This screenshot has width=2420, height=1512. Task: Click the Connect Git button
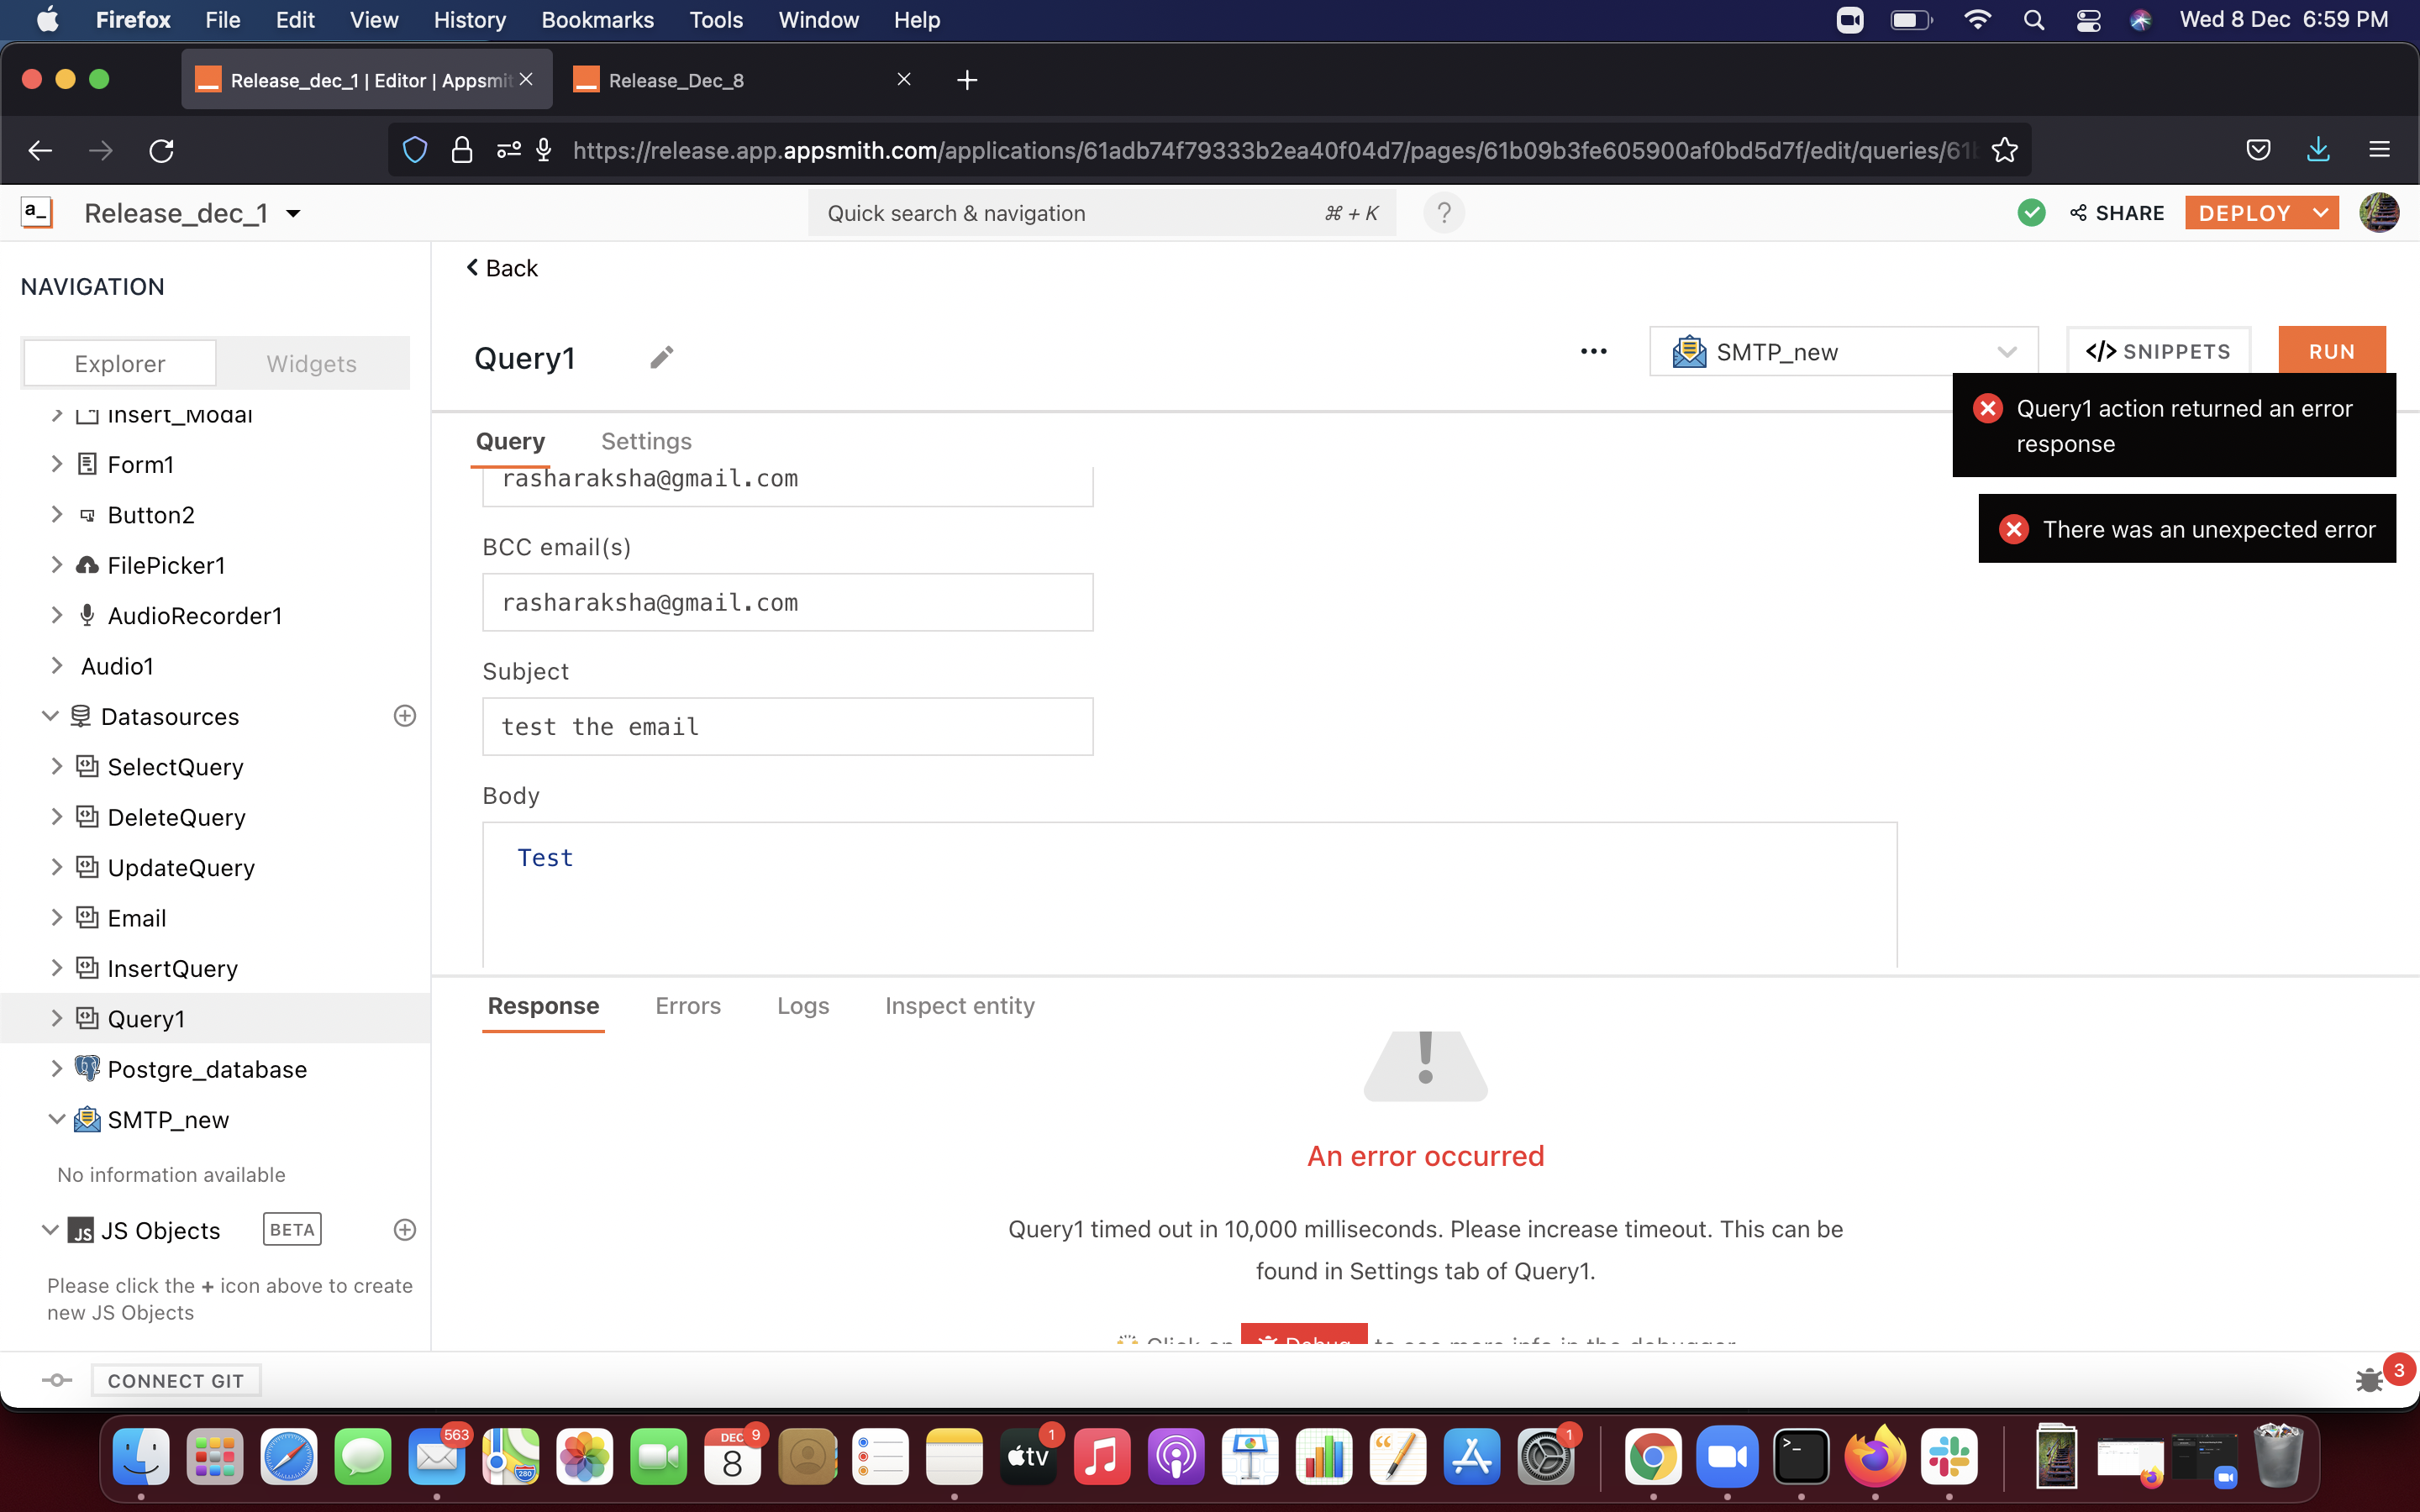[x=176, y=1381]
